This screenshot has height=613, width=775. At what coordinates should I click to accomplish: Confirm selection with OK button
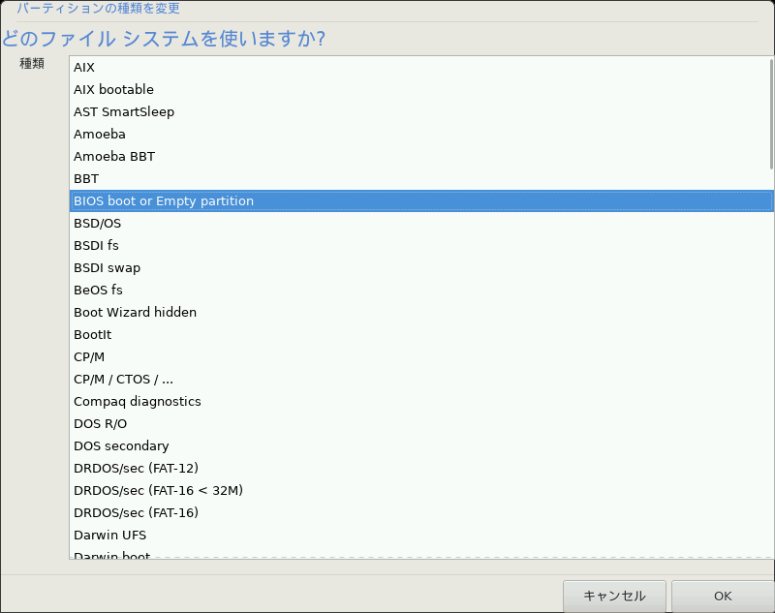pos(723,597)
